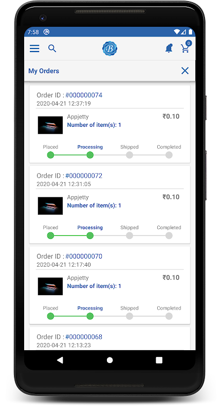
Task: Tap the search magnifier icon
Action: point(52,48)
